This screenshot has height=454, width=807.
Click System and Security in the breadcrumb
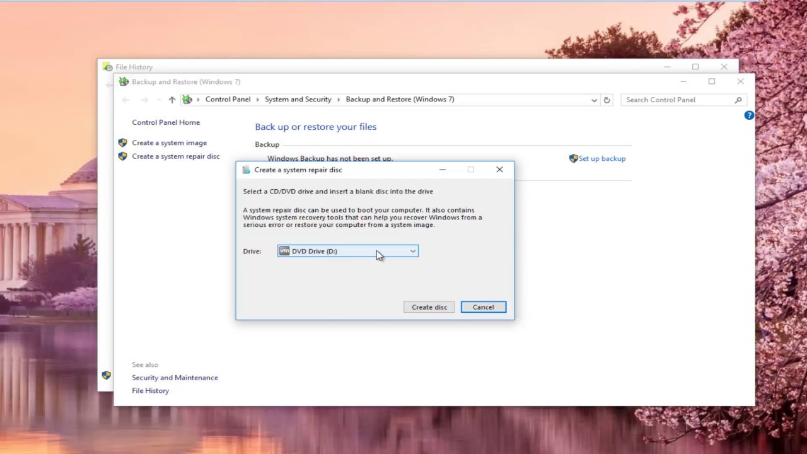click(x=298, y=99)
